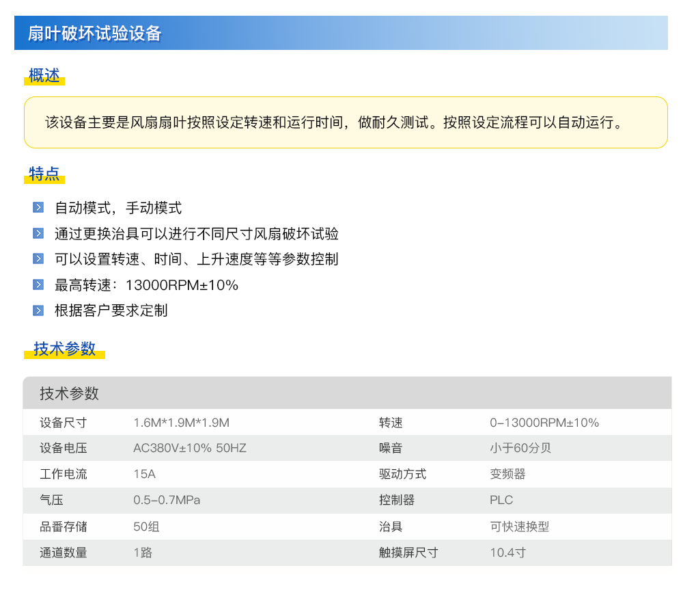Click the value 0.5-0.7MPa

click(x=167, y=500)
